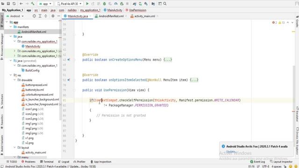The image size is (299, 168).
Task: Open the TODO tool window
Action: (x=12, y=162)
